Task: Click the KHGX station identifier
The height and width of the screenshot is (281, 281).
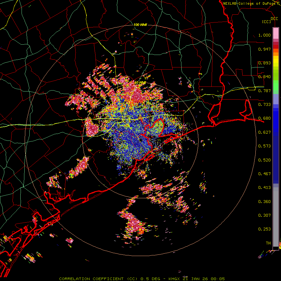Action: click(x=175, y=279)
